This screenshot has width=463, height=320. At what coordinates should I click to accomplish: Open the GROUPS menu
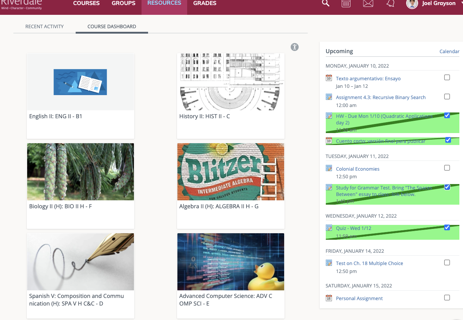[123, 3]
